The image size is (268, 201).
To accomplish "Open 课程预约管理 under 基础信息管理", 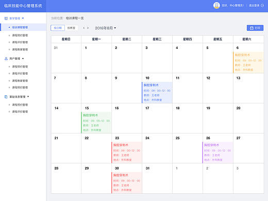I will click(20, 105).
